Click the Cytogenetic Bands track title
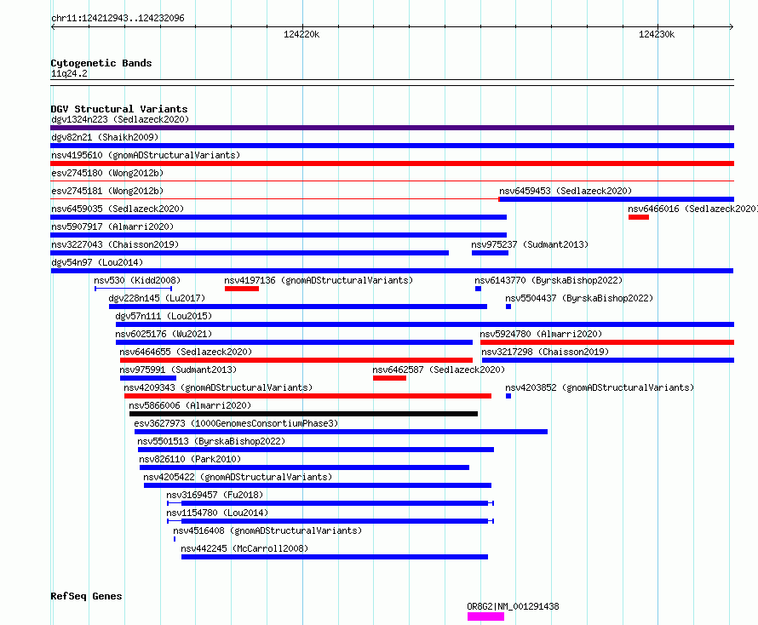Image resolution: width=758 pixels, height=625 pixels. pos(101,63)
